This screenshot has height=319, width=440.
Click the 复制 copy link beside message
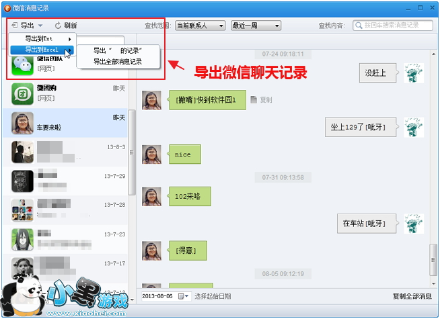(266, 100)
